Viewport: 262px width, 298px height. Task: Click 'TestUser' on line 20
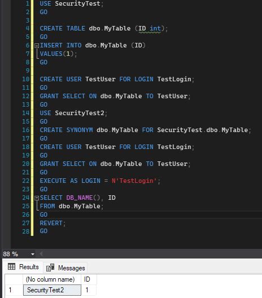(172, 164)
